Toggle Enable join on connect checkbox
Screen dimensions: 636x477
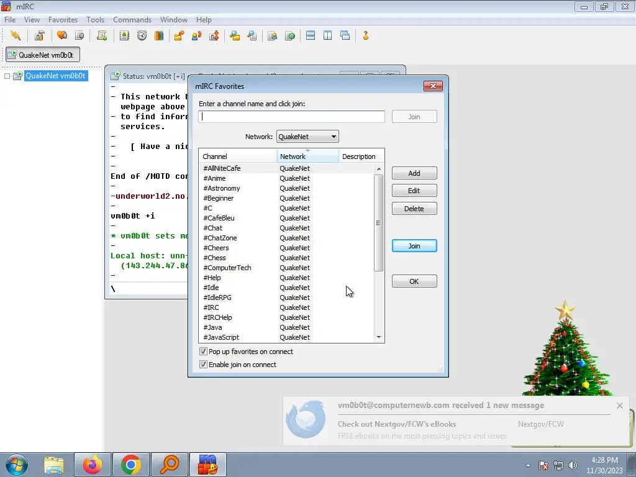click(x=203, y=364)
